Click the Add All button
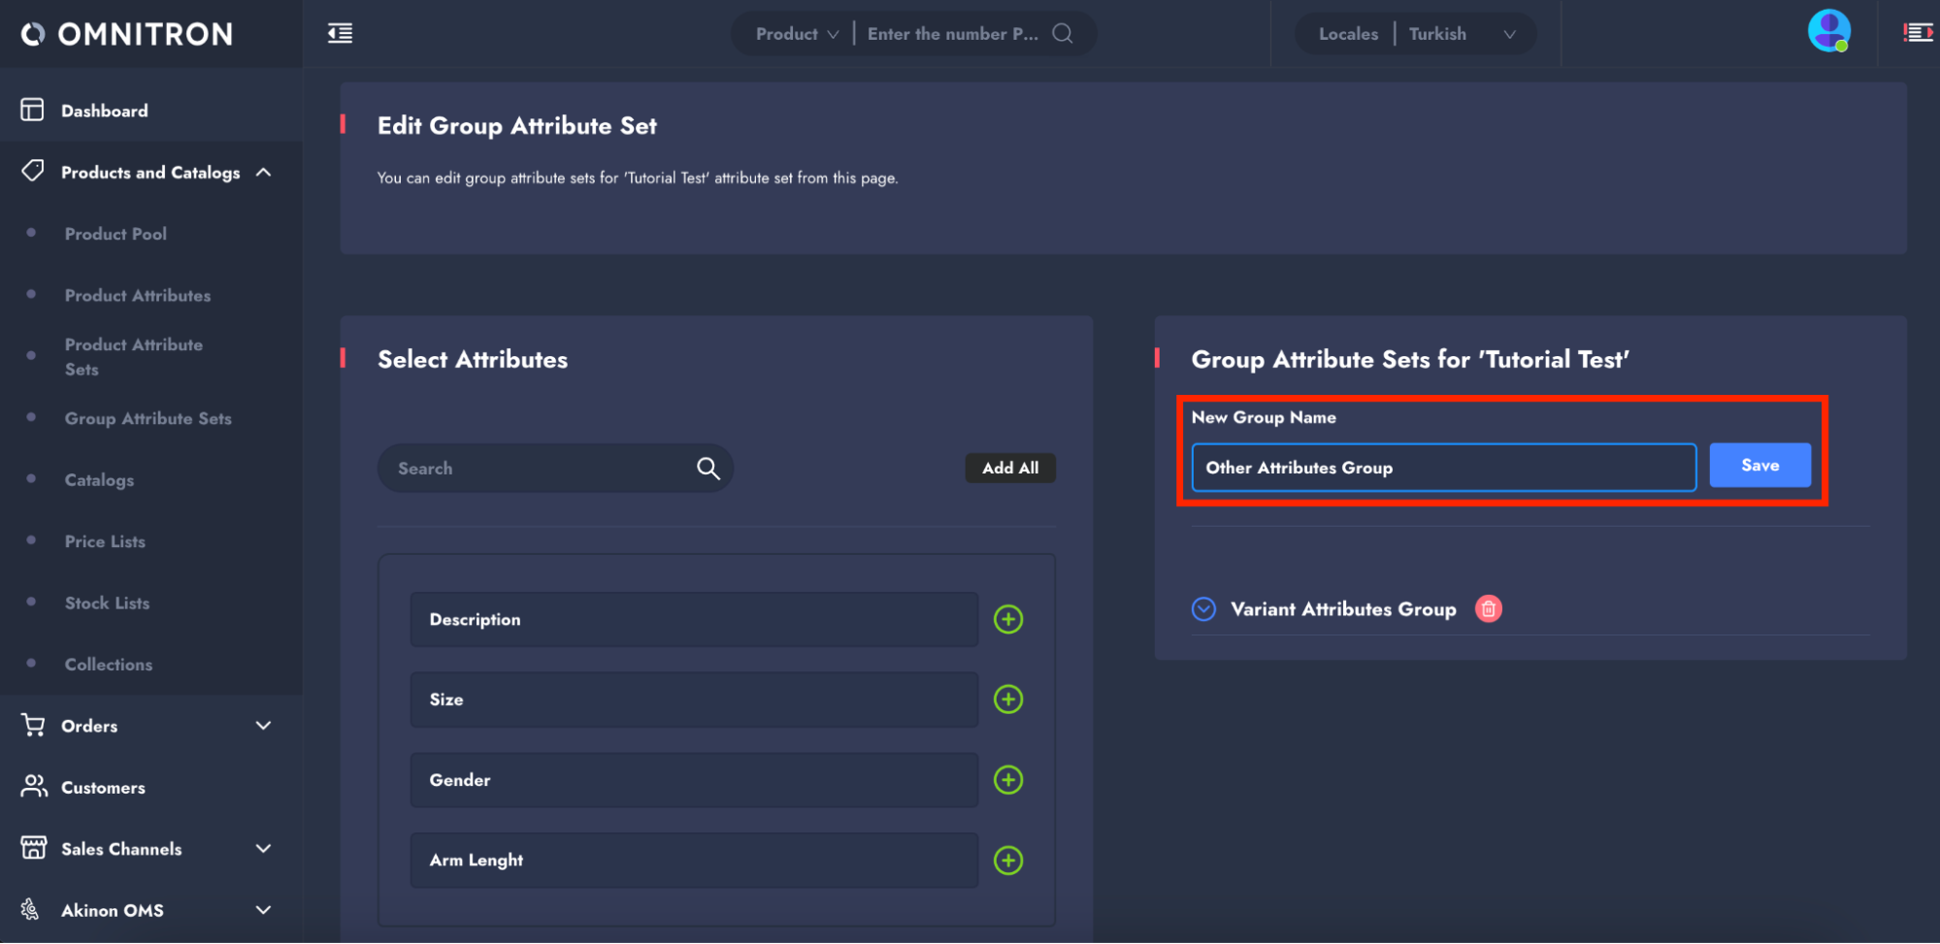The height and width of the screenshot is (944, 1940). click(x=1009, y=469)
